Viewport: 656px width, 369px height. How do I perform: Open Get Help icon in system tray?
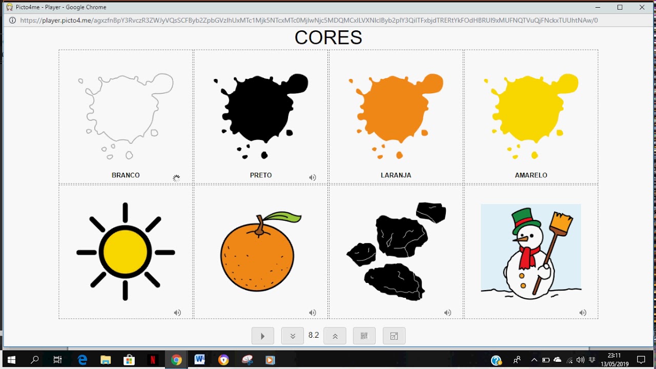[496, 360]
